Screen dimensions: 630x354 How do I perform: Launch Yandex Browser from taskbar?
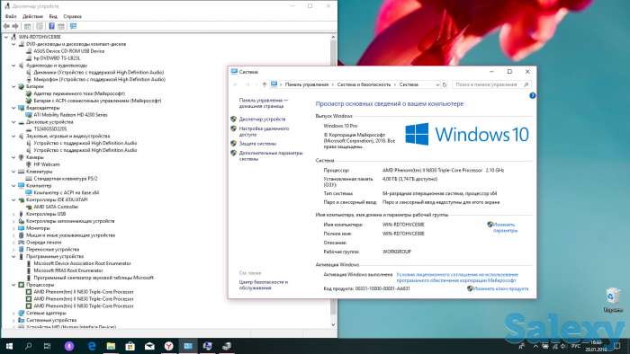click(x=169, y=346)
